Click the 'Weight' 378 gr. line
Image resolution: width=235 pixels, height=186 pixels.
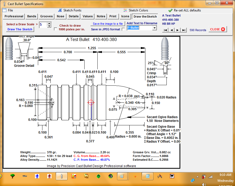[38, 152]
